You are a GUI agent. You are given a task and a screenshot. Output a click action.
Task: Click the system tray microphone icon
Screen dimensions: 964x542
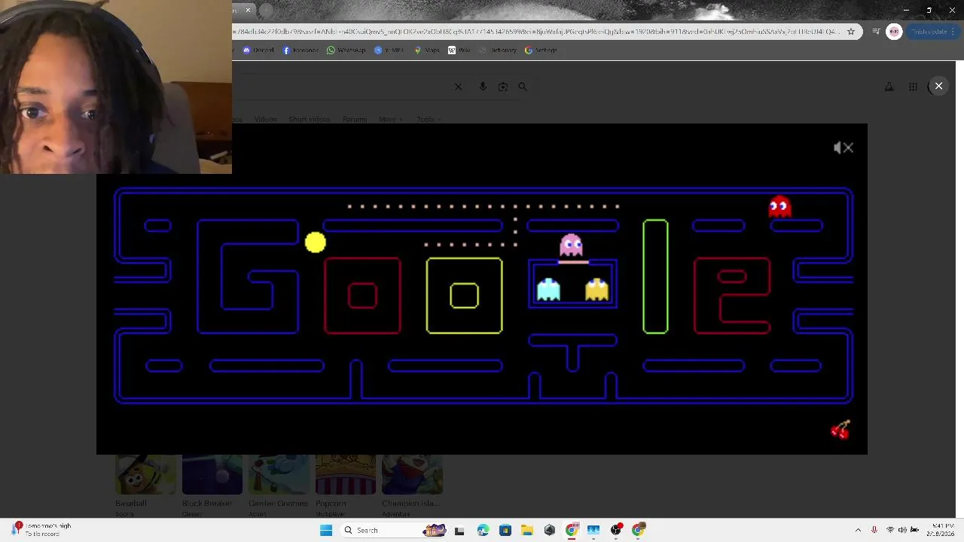coord(874,530)
